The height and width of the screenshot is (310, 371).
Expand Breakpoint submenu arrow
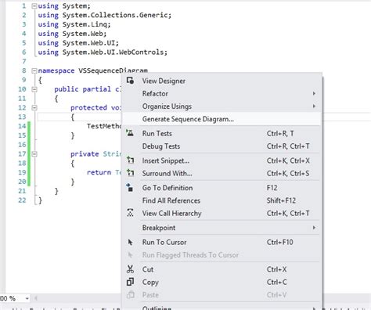pos(314,228)
